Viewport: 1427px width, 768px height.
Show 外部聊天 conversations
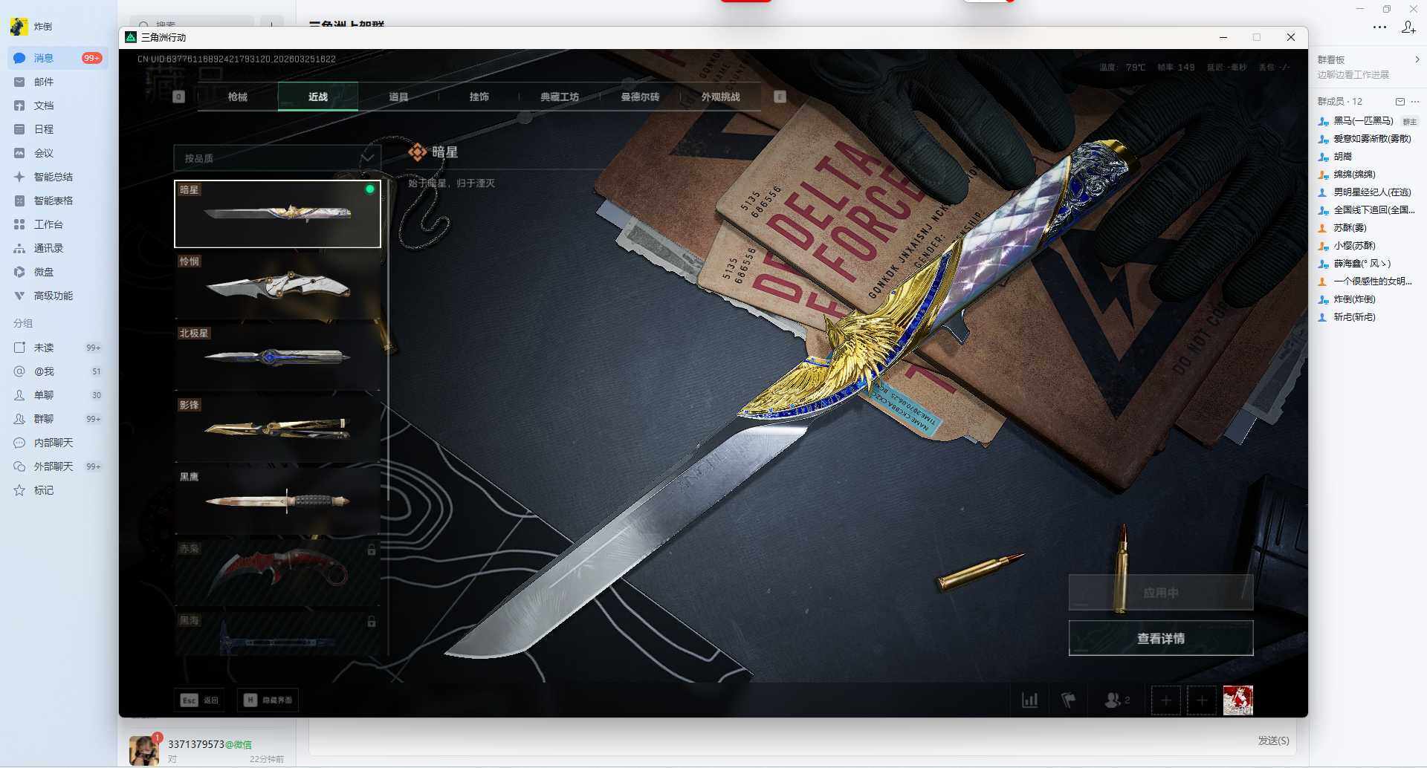coord(58,466)
